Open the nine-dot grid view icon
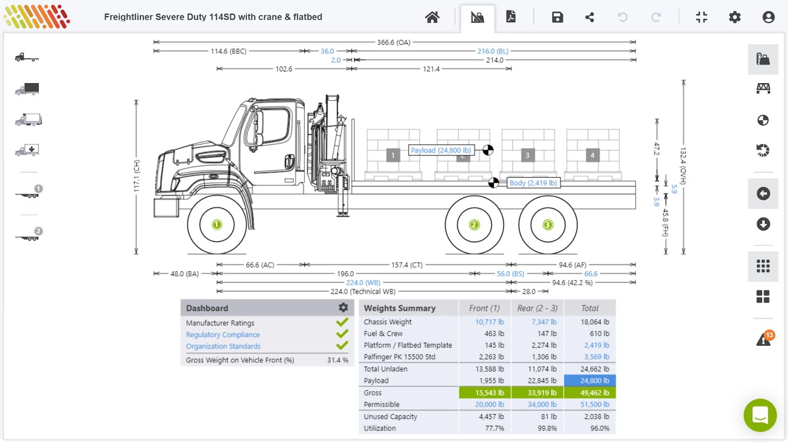The width and height of the screenshot is (788, 443). tap(763, 266)
